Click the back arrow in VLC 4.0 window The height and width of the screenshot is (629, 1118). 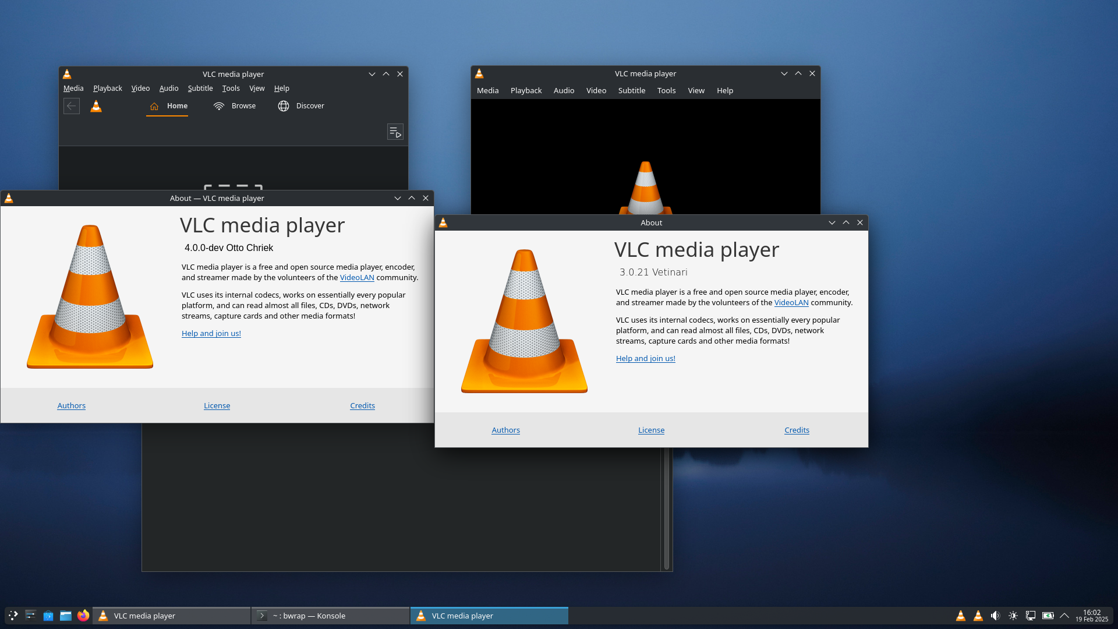72,106
